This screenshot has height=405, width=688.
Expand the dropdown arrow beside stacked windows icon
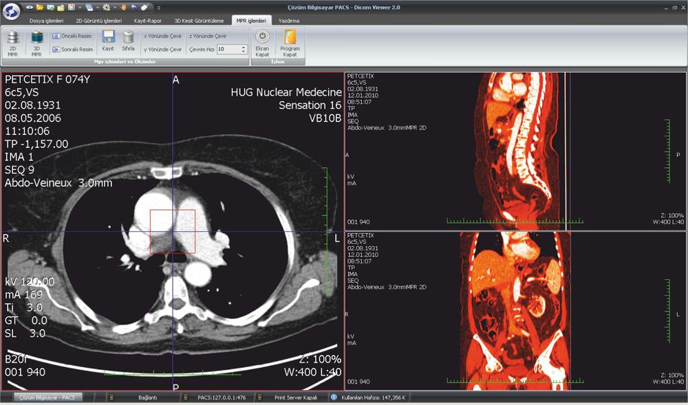[98, 8]
